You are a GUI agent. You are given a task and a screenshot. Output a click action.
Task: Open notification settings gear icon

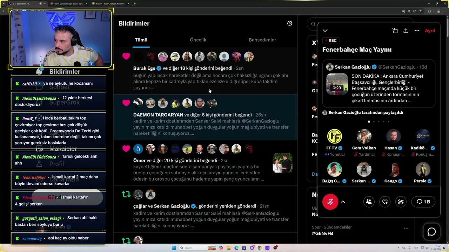pos(289,23)
